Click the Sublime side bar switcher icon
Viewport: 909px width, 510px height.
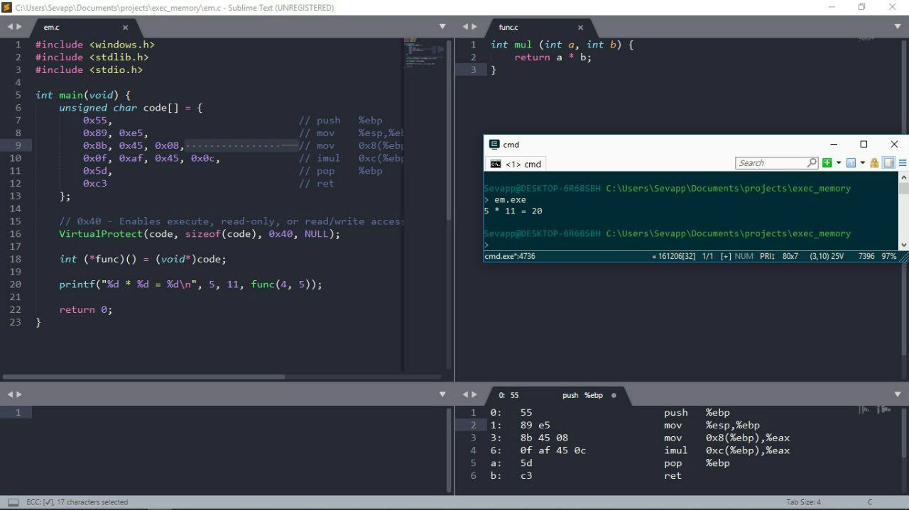click(x=13, y=502)
